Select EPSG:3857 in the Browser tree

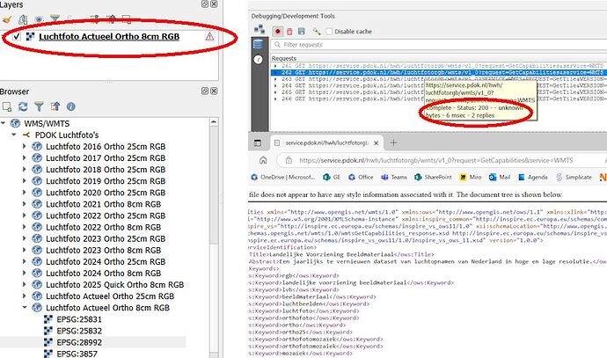[x=77, y=354]
